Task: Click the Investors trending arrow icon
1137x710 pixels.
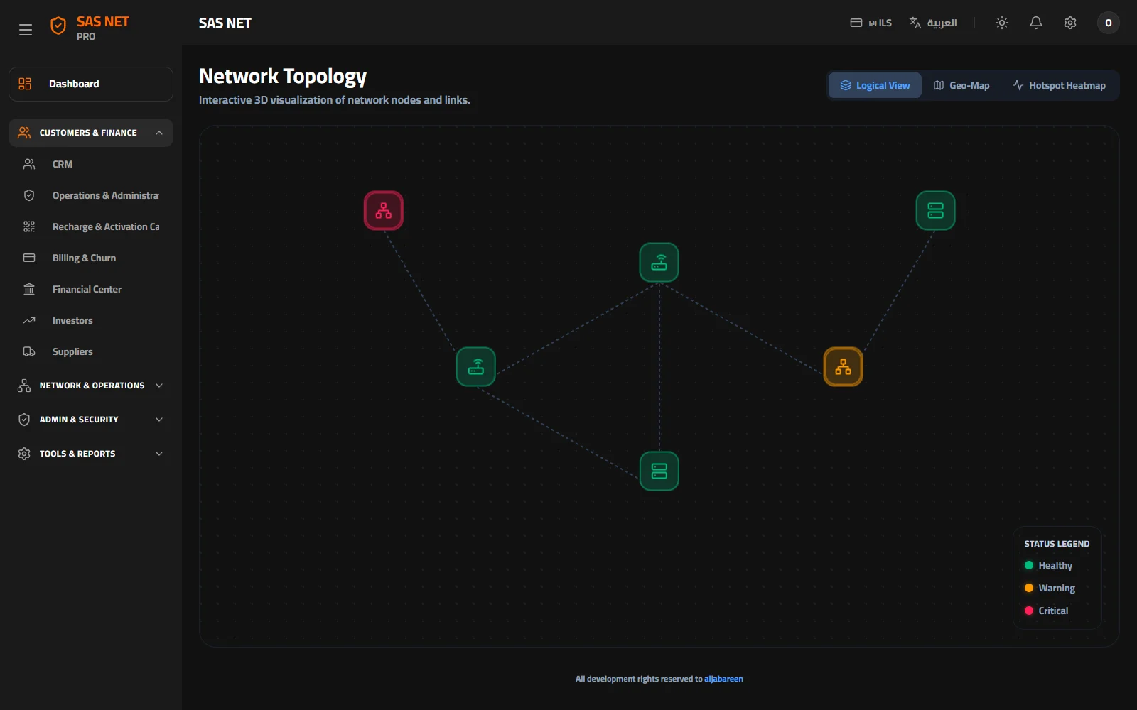Action: (29, 320)
